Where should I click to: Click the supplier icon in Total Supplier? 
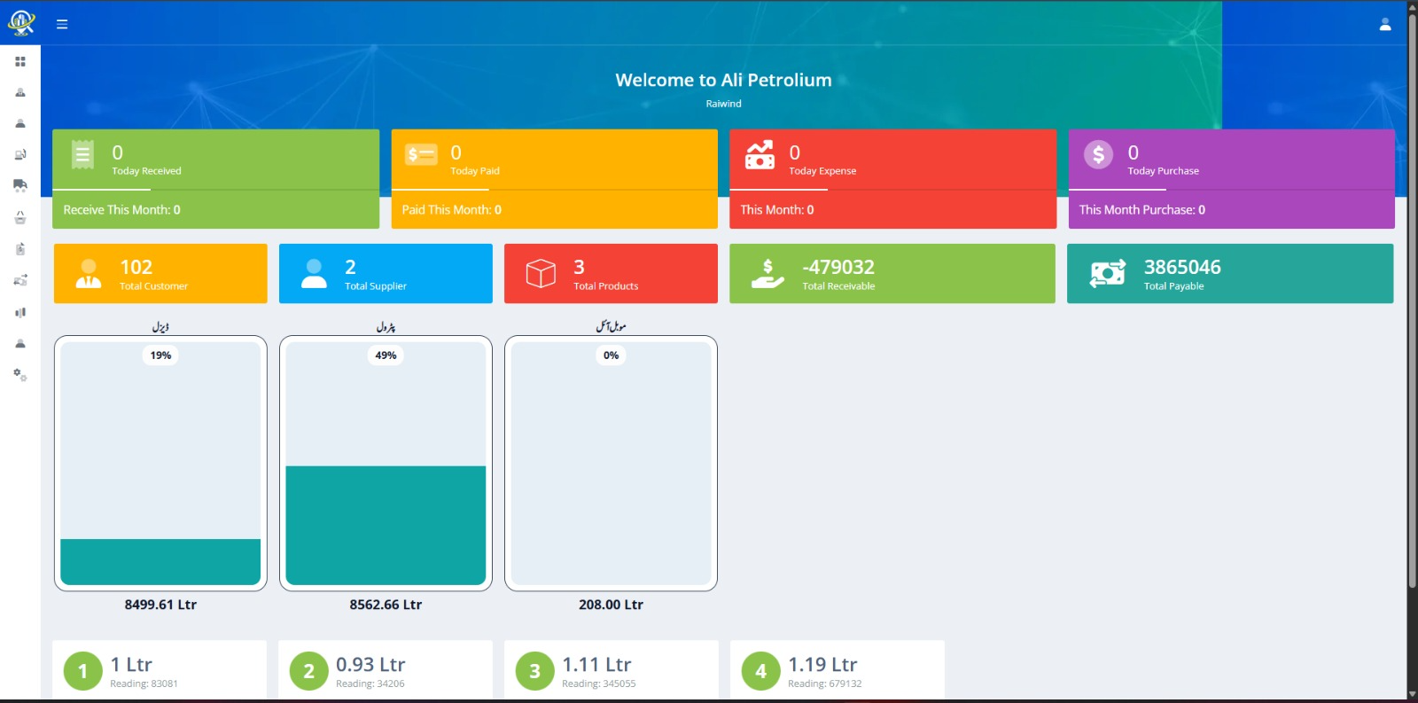(x=314, y=273)
